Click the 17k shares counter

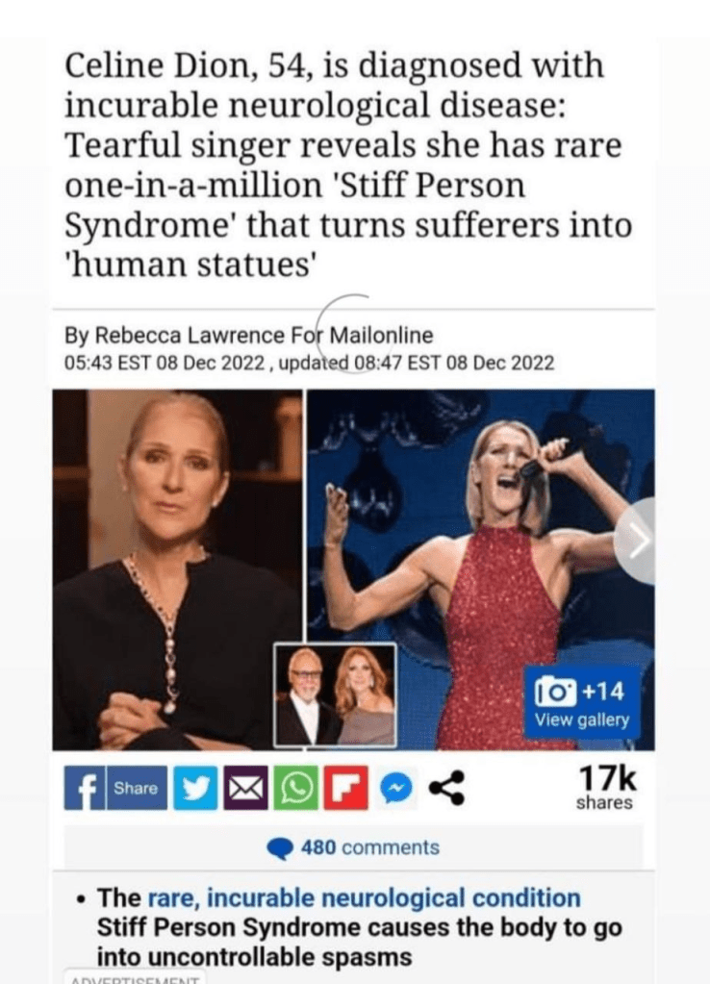605,788
